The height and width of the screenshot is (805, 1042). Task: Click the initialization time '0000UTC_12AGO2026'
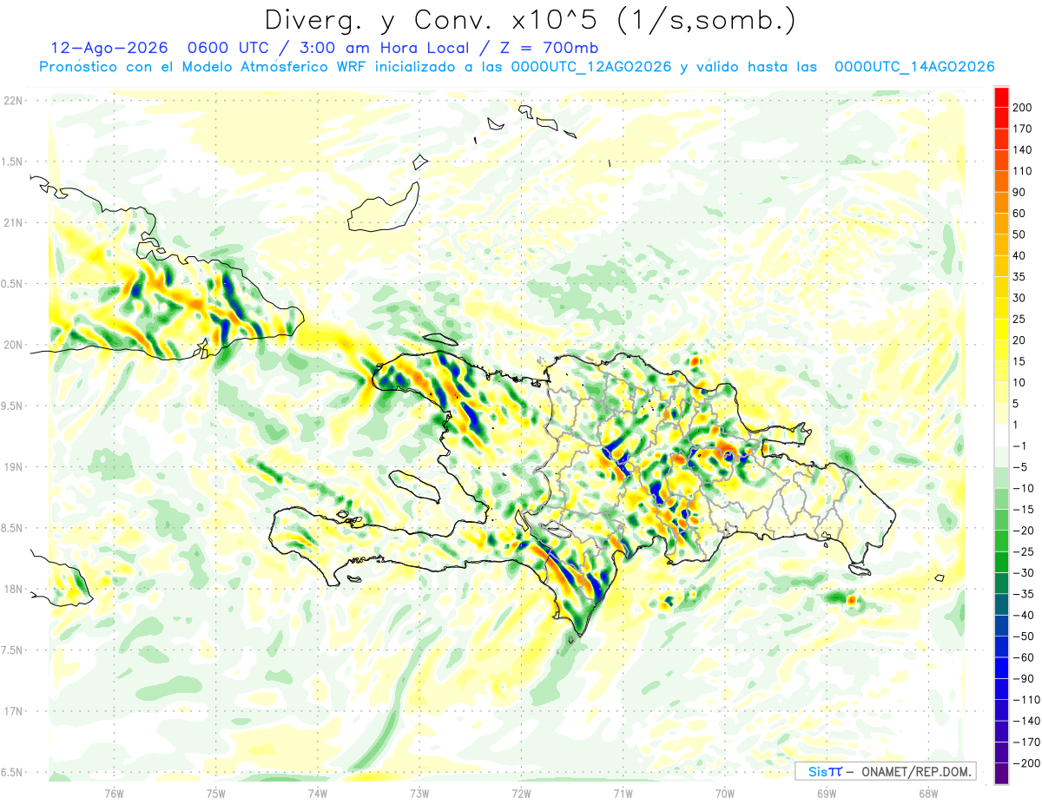click(x=590, y=67)
